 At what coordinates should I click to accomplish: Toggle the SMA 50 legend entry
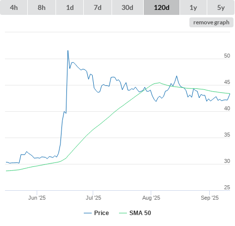click(135, 213)
